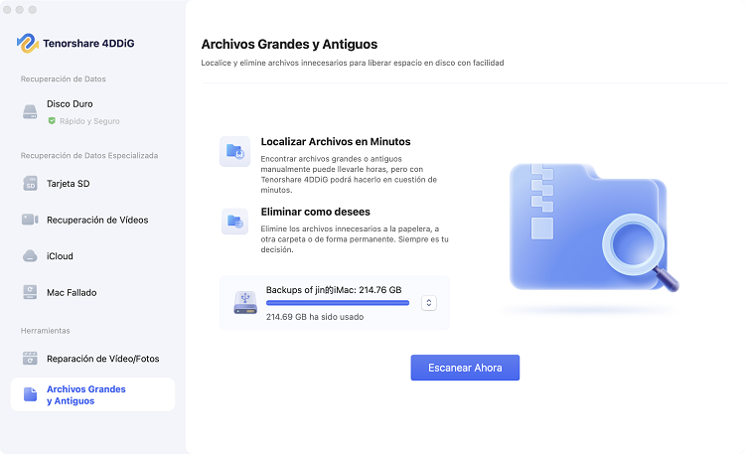Click the Archivos Grandes y Antiguos page title
This screenshot has height=454, width=745.
(289, 45)
